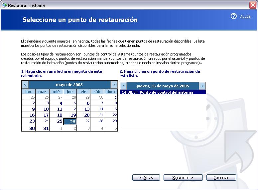Click the 'sáb' weekday column header

point(97,92)
